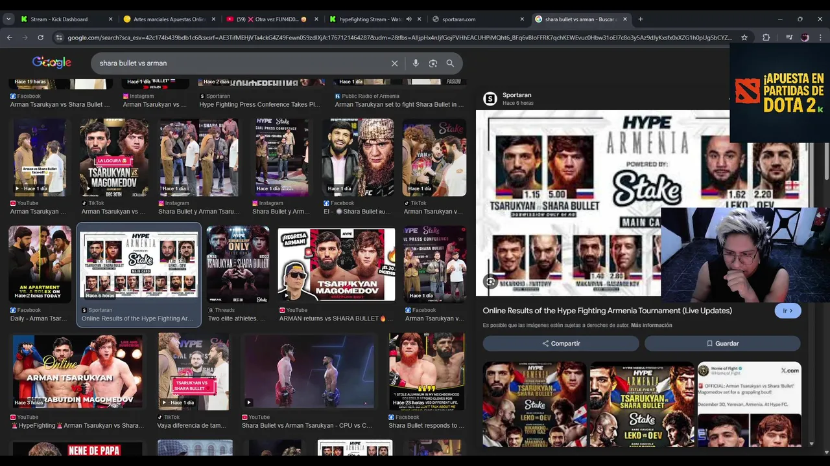Switch to the Stream - Kick Dashboard tab
The height and width of the screenshot is (466, 830).
tap(67, 19)
